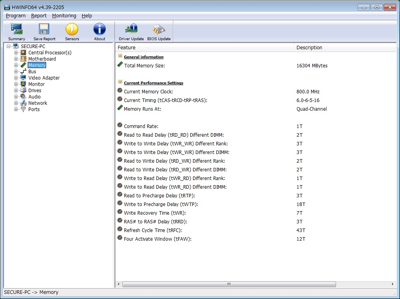Click the Video Adapter tree icon

coord(23,78)
